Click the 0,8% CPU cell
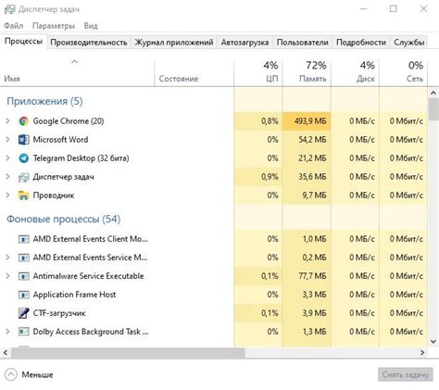 tap(258, 121)
